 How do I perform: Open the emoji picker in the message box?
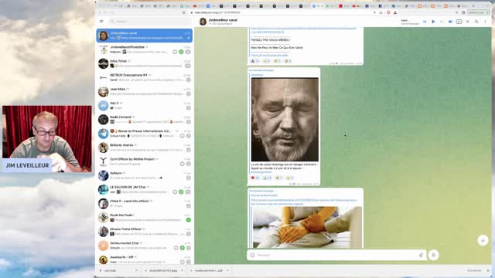point(253,255)
